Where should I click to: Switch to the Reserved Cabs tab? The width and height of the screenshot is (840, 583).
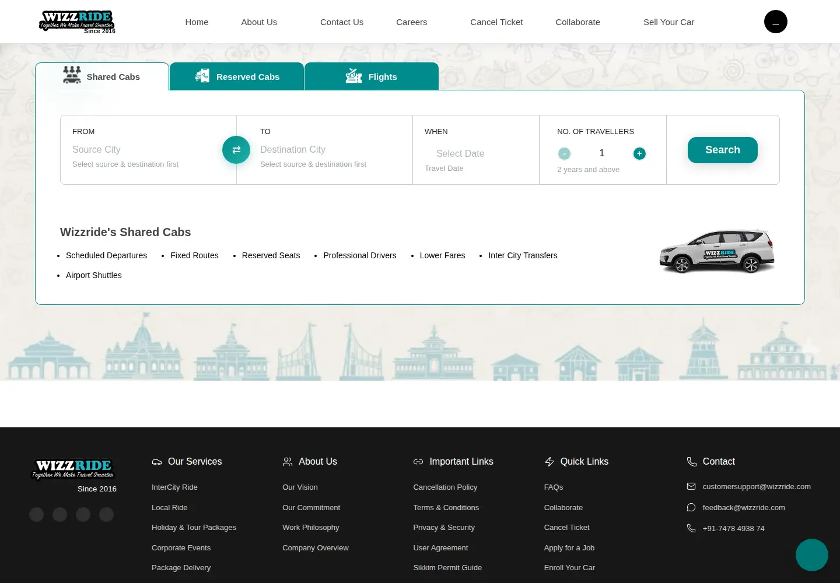(237, 76)
